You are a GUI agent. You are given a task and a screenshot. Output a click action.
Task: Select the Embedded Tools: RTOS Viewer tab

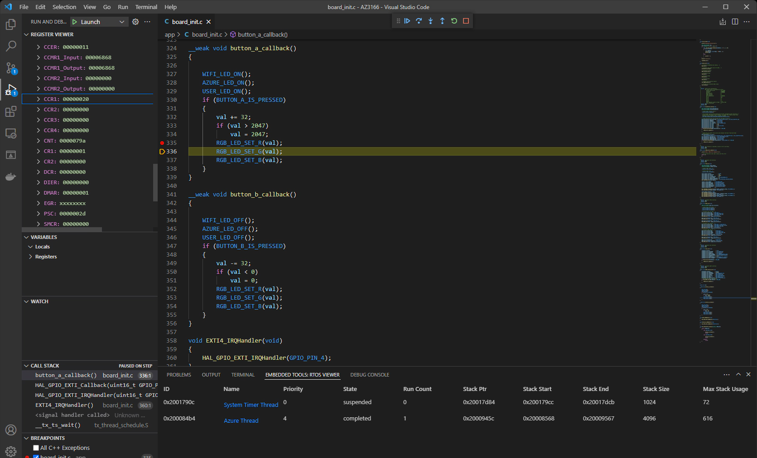[x=302, y=375]
